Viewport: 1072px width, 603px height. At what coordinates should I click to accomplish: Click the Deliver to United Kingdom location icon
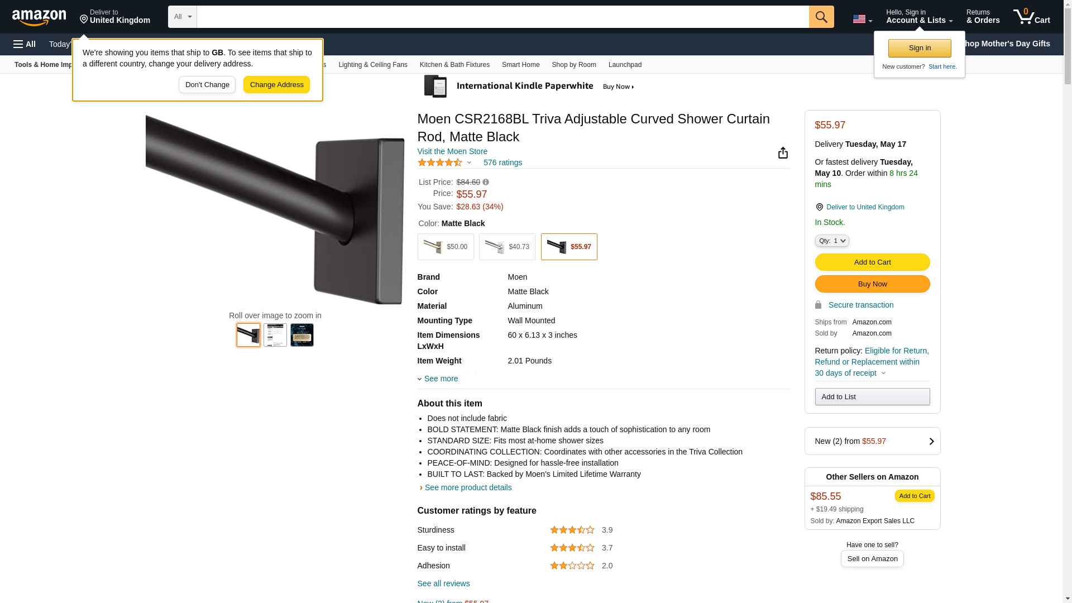819,207
